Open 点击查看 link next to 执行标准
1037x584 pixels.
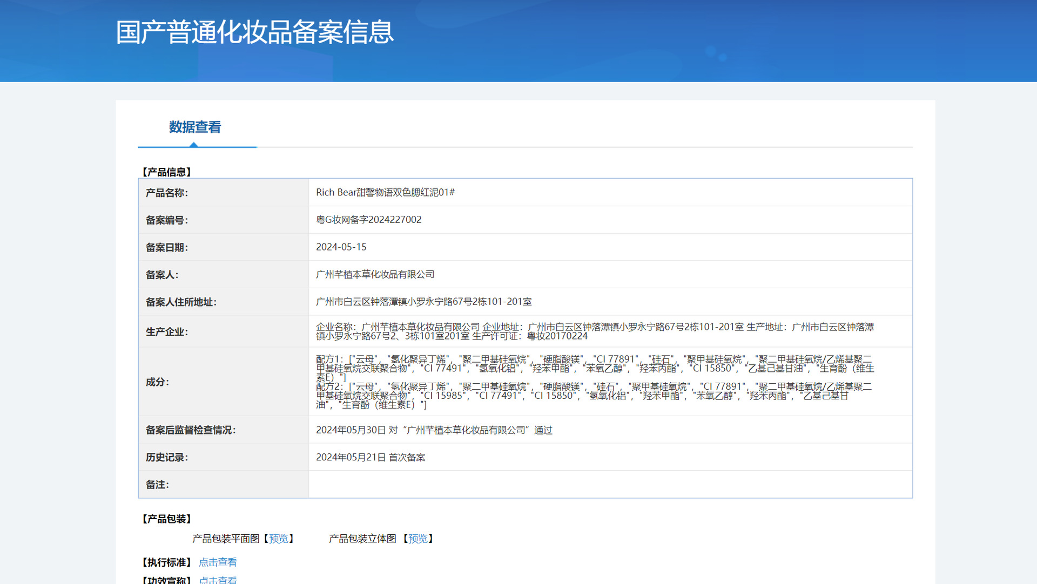tap(218, 562)
